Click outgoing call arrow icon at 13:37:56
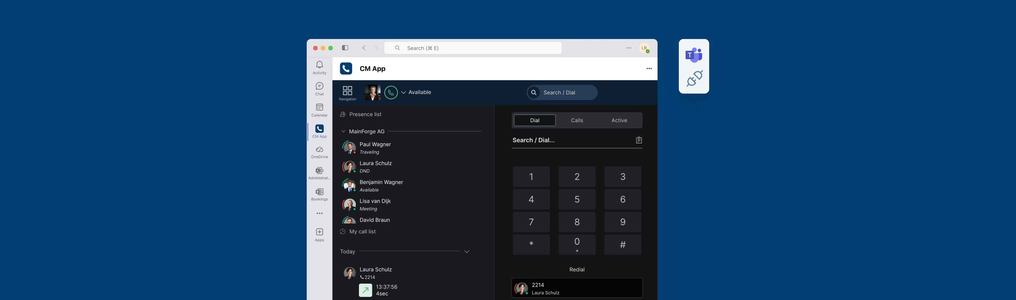Screen dimensions: 1016x300 coord(365,290)
